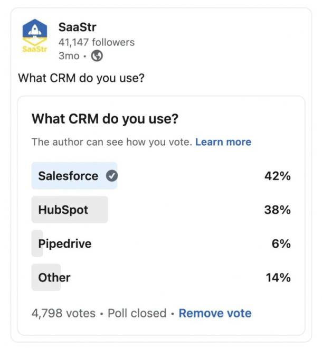Viewport: 322px width, 348px height.
Task: Select the Pipedrive poll option
Action: [x=64, y=243]
